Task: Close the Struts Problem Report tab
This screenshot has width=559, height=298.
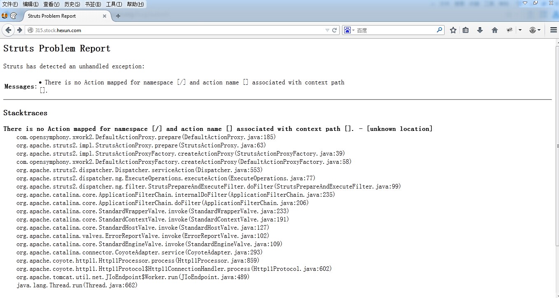Action: pos(105,16)
